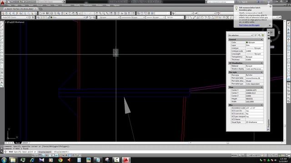Click the Workspace Settings gear icon

[x=30, y=17]
